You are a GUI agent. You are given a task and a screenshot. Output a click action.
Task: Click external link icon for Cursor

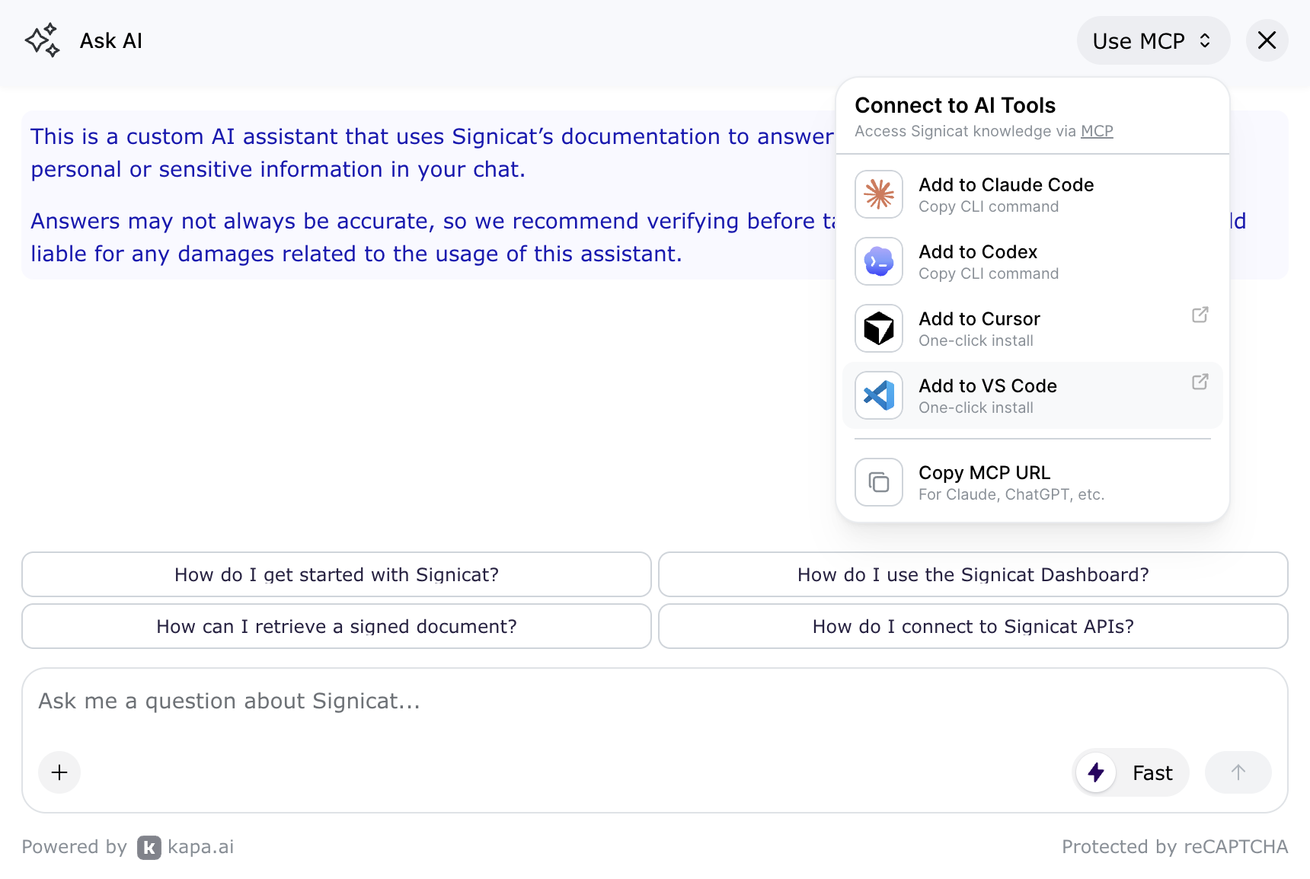pos(1200,315)
